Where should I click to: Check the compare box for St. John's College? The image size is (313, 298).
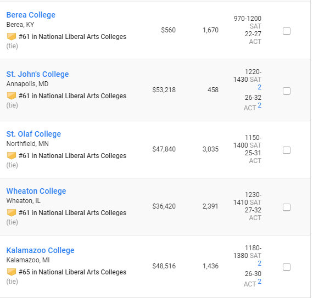[x=287, y=91]
